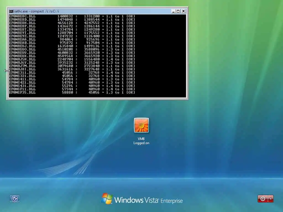Click the EP0NREUO.DLL file name
The height and width of the screenshot is (212, 283).
point(22,49)
